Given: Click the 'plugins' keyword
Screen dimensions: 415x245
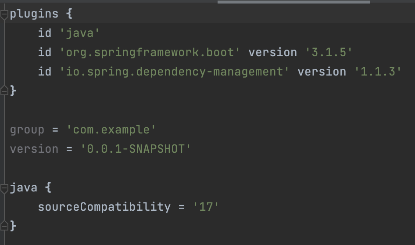Looking at the screenshot, I should click(x=34, y=14).
